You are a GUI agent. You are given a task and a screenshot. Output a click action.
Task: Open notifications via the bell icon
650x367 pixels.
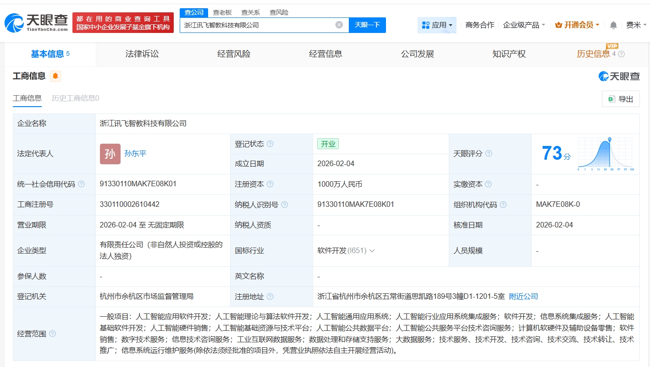point(613,25)
